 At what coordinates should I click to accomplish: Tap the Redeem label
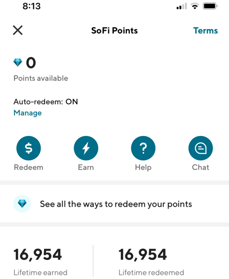click(29, 167)
